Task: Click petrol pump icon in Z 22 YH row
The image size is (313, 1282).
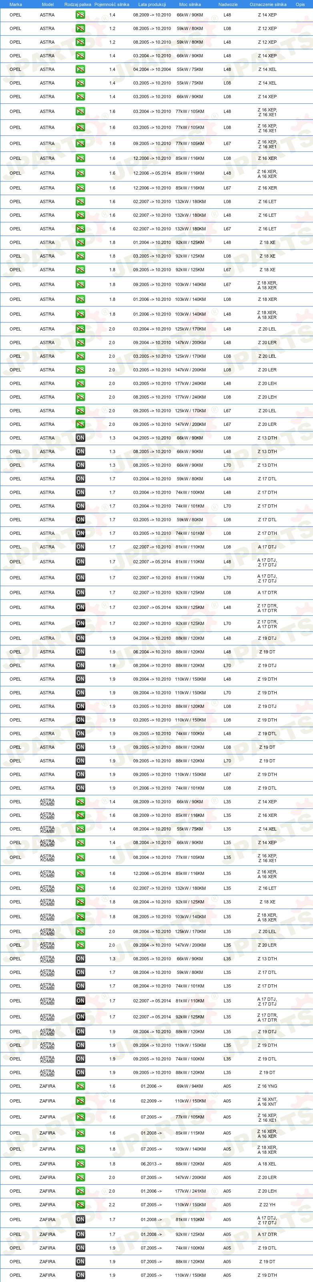Action: pos(80,1204)
